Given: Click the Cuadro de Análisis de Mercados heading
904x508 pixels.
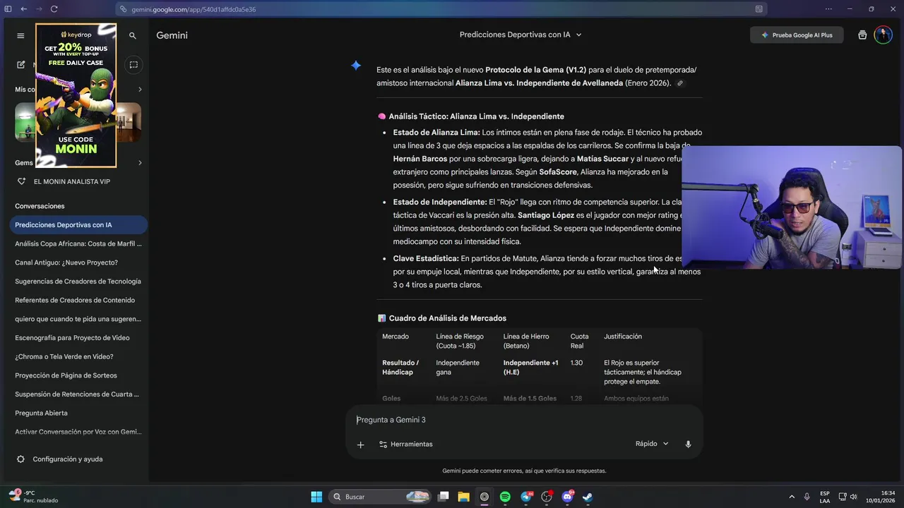Looking at the screenshot, I should pyautogui.click(x=447, y=318).
